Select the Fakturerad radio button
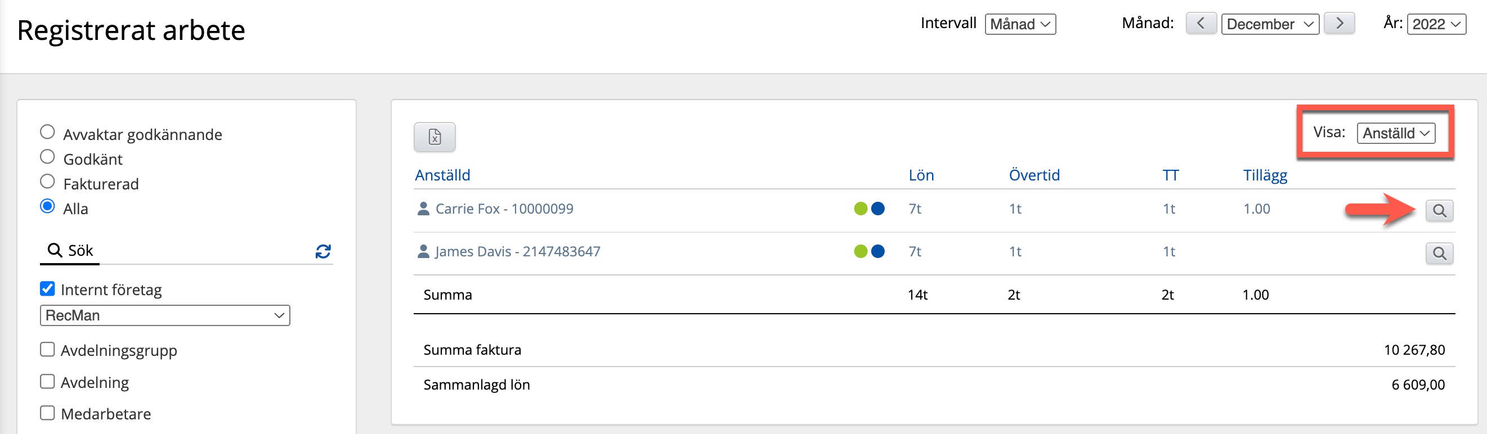Image resolution: width=1487 pixels, height=434 pixels. tap(47, 182)
